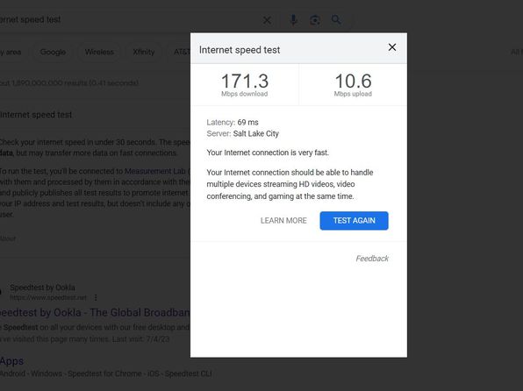Image resolution: width=523 pixels, height=391 pixels.
Task: Close the Internet speed test dialog
Action: click(x=392, y=47)
